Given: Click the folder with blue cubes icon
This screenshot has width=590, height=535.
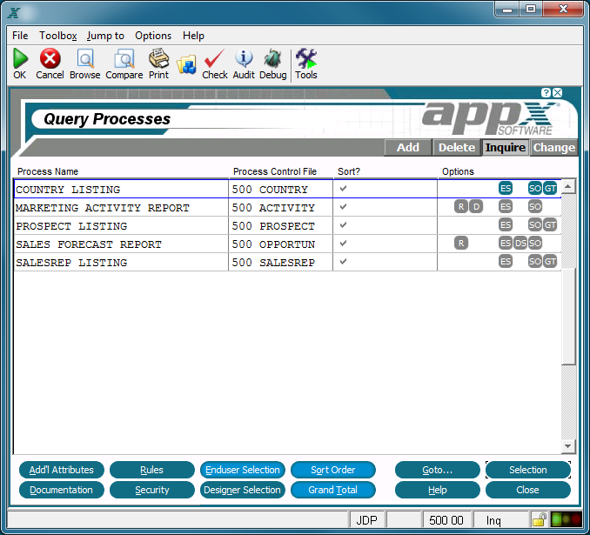Looking at the screenshot, I should pos(186,64).
